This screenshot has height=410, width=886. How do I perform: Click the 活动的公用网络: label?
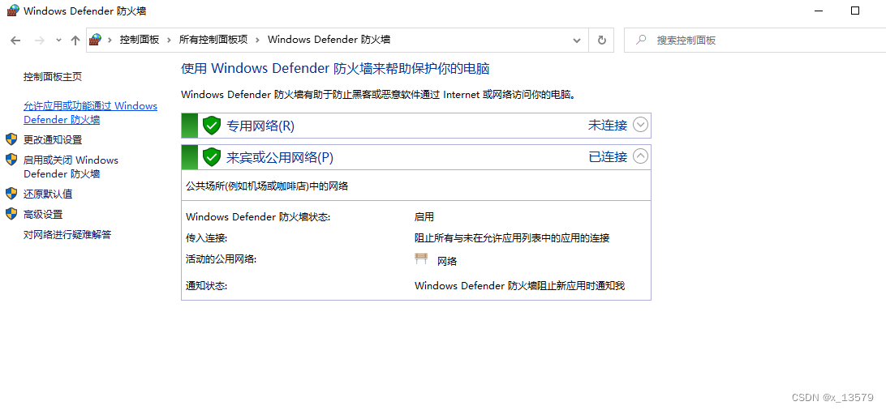(221, 258)
